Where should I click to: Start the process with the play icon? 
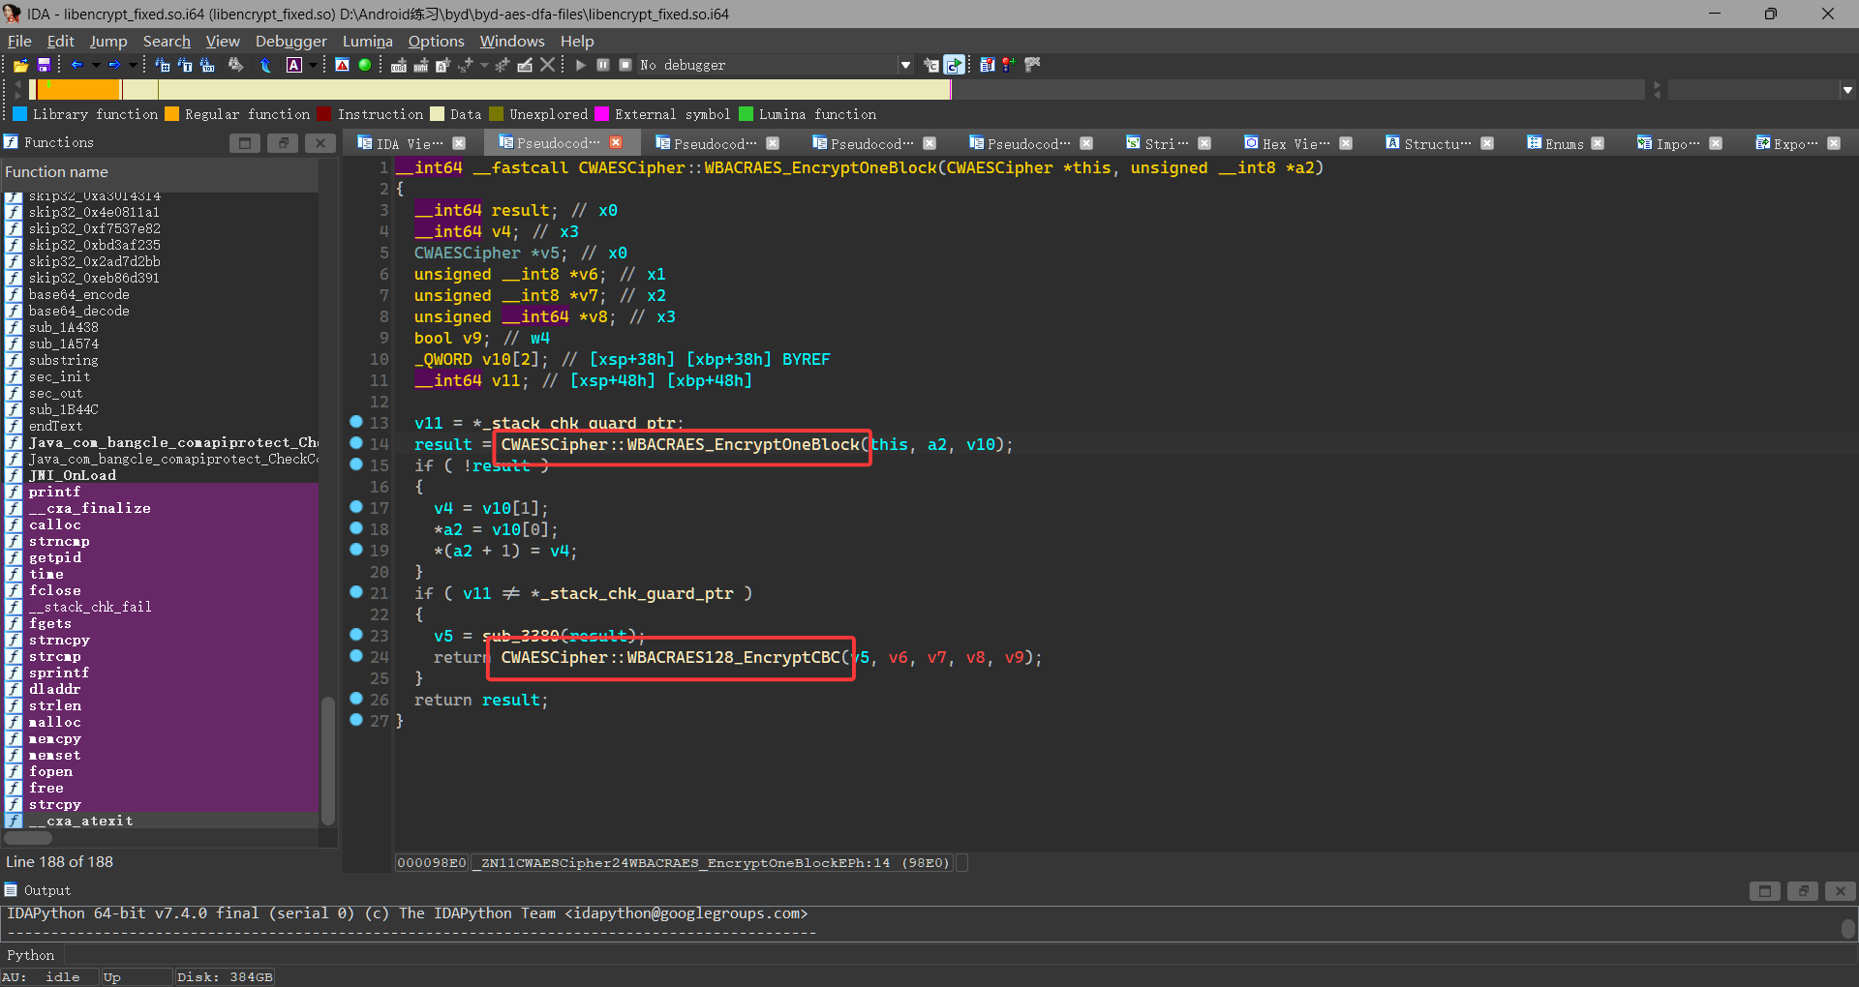(x=580, y=65)
